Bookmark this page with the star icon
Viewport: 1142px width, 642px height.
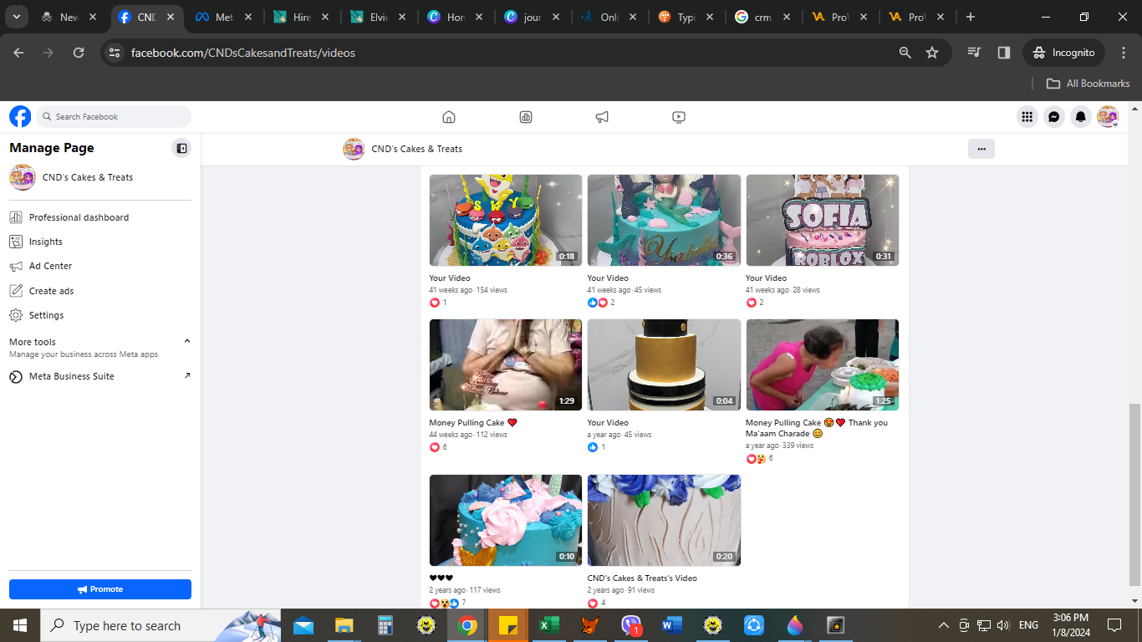(x=932, y=53)
